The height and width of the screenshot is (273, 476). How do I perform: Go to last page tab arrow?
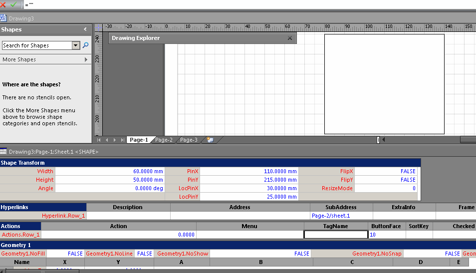(122, 140)
